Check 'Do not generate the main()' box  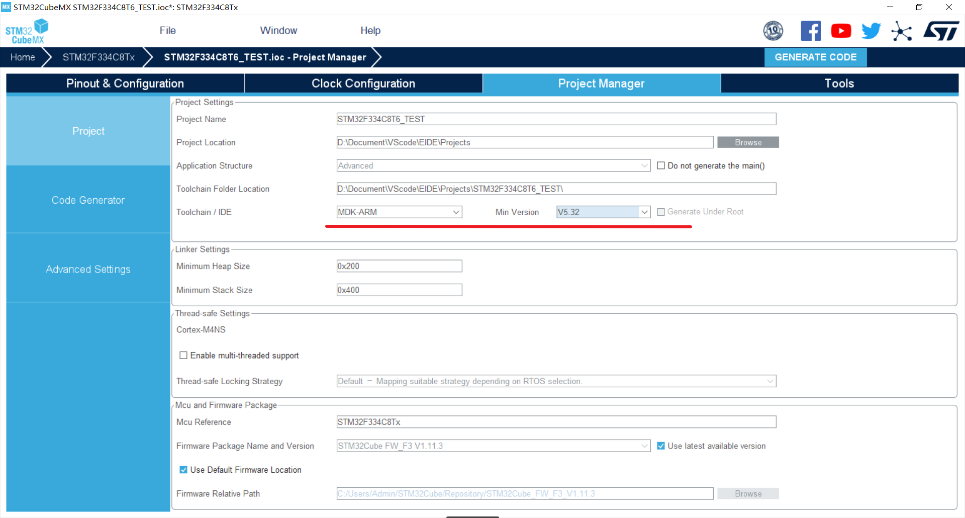click(x=661, y=165)
